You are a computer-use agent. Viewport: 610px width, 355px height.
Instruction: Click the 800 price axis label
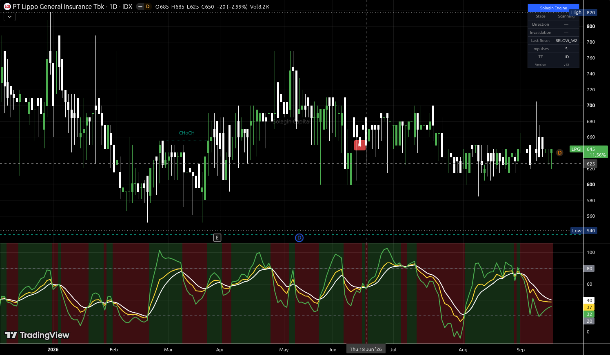[x=591, y=26]
